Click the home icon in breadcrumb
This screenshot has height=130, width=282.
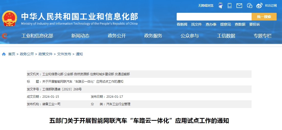pyautogui.click(x=4, y=54)
